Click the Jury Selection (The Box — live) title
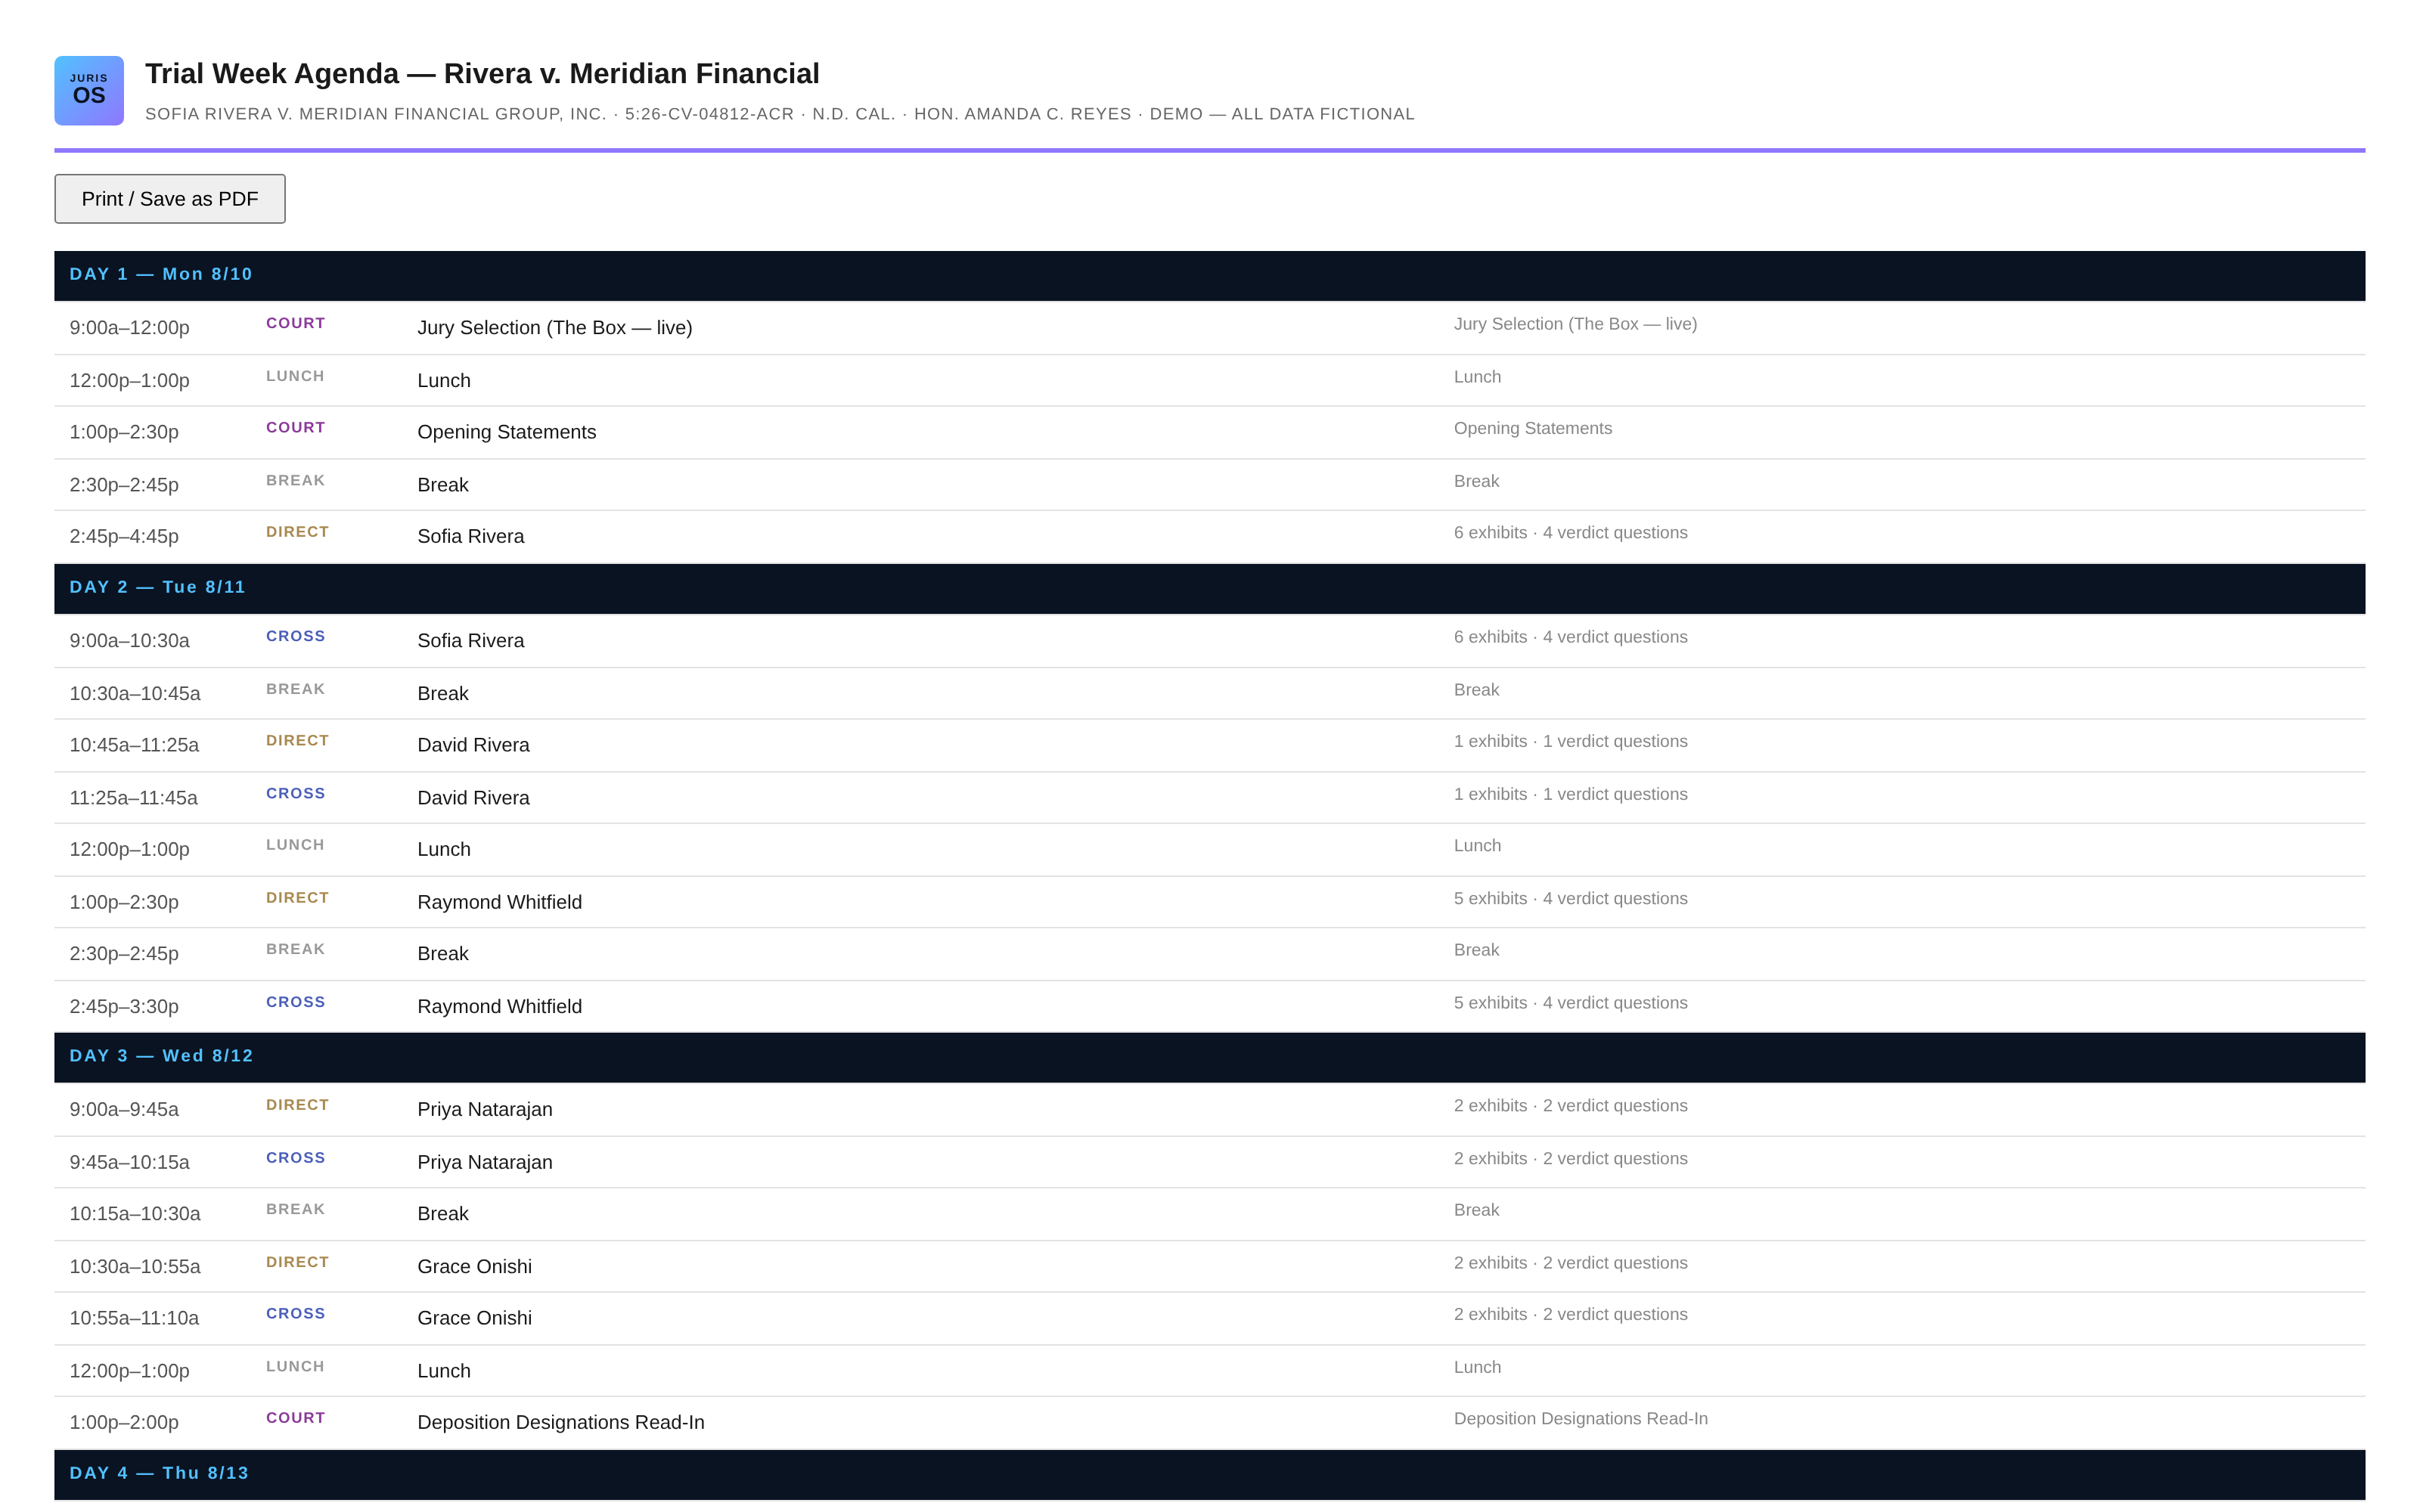The height and width of the screenshot is (1512, 2420). [555, 328]
